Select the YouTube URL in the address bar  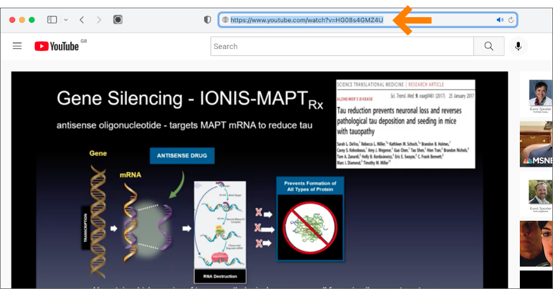click(306, 20)
